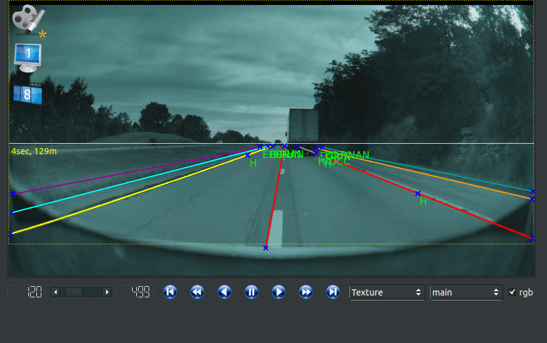547x343 pixels.
Task: Jump to the first frame
Action: pyautogui.click(x=170, y=292)
